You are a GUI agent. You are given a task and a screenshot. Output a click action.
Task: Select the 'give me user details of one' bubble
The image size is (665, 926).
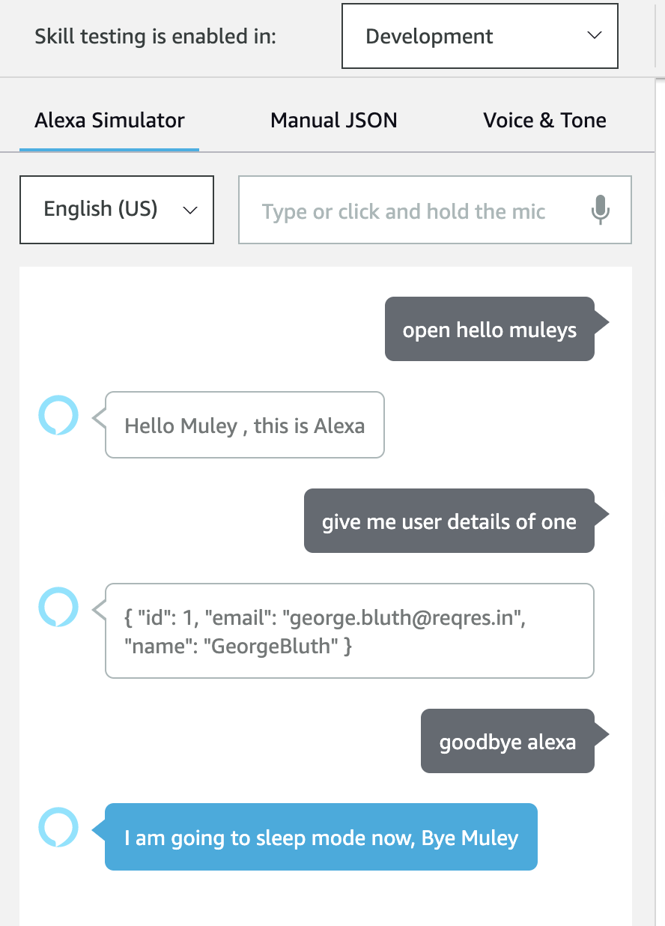click(x=449, y=521)
